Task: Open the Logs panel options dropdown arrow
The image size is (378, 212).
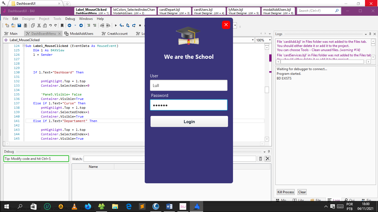Action: [366, 34]
